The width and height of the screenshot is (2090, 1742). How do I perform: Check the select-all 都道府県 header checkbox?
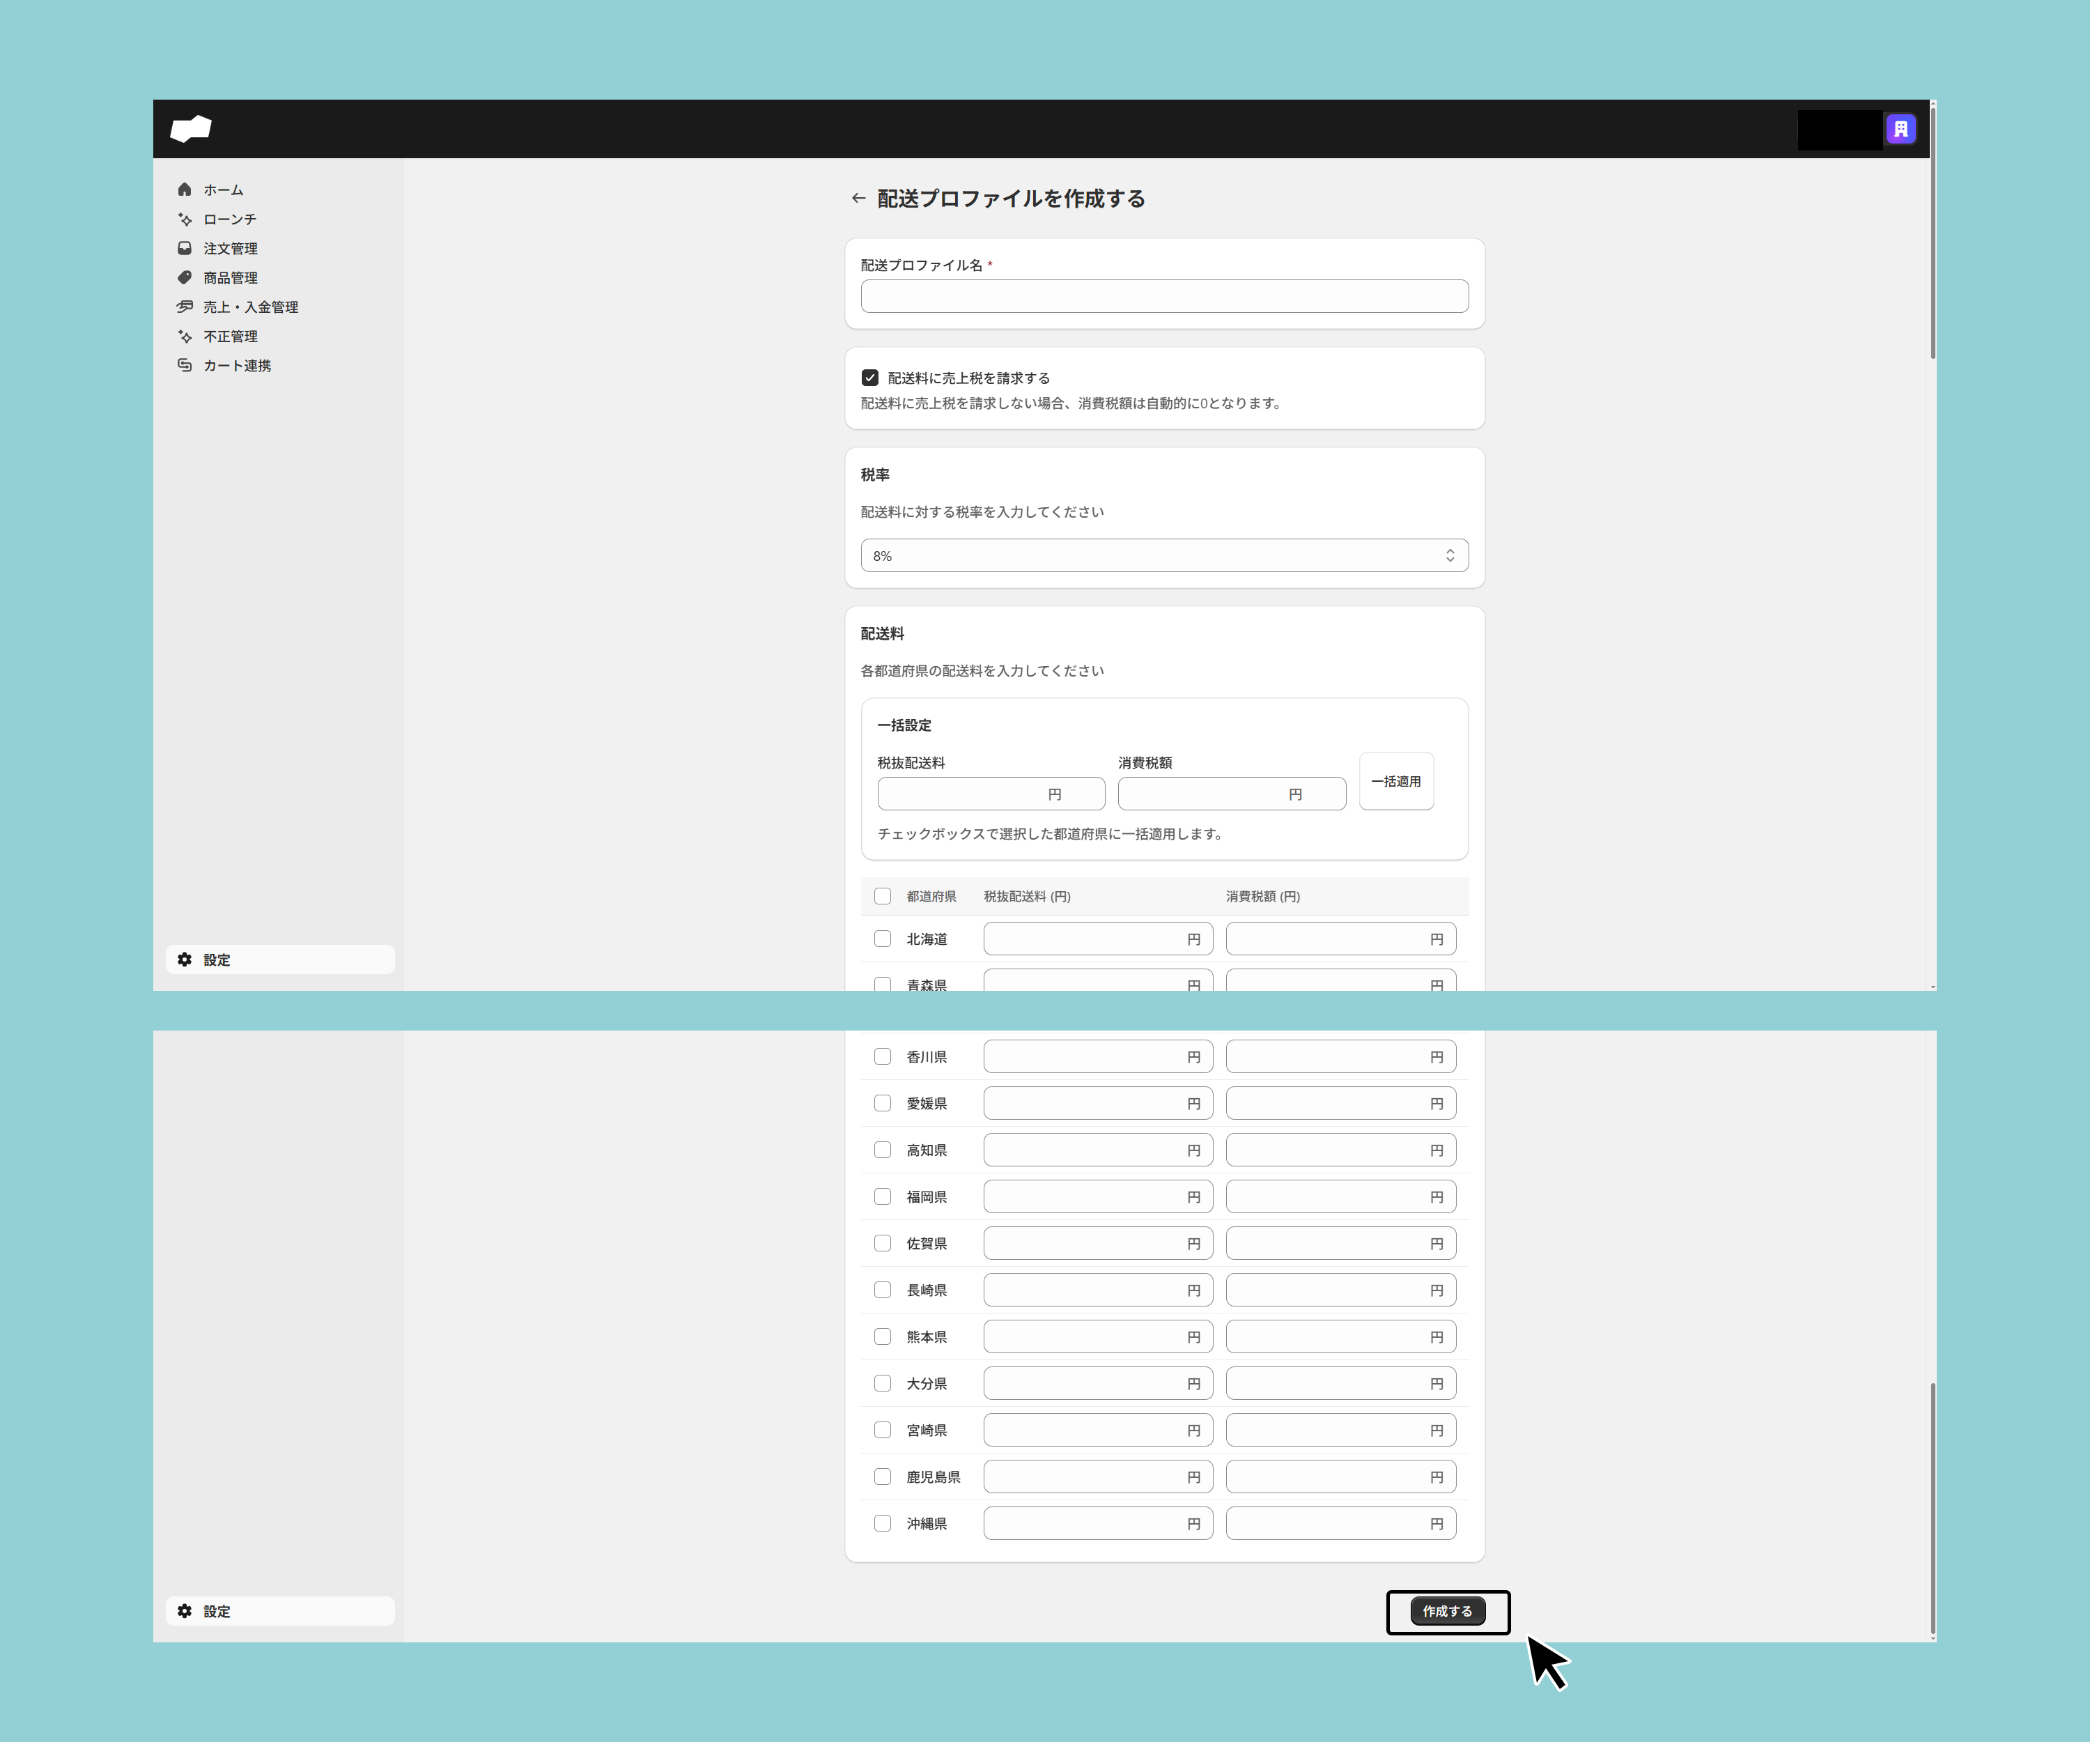point(882,896)
